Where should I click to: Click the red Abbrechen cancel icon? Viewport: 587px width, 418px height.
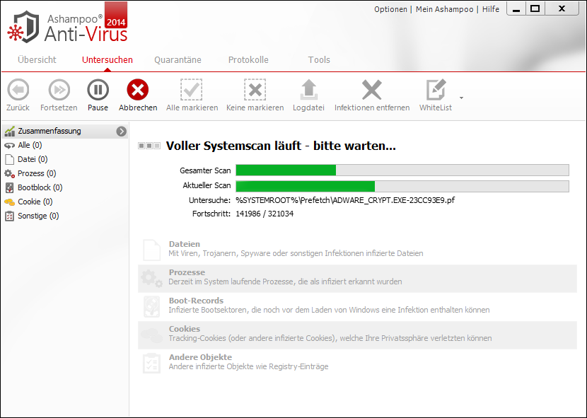[x=138, y=90]
